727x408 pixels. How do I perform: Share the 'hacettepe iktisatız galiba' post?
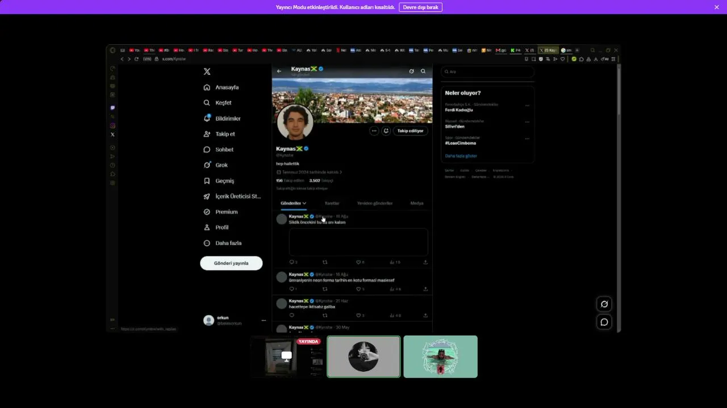[x=425, y=316]
